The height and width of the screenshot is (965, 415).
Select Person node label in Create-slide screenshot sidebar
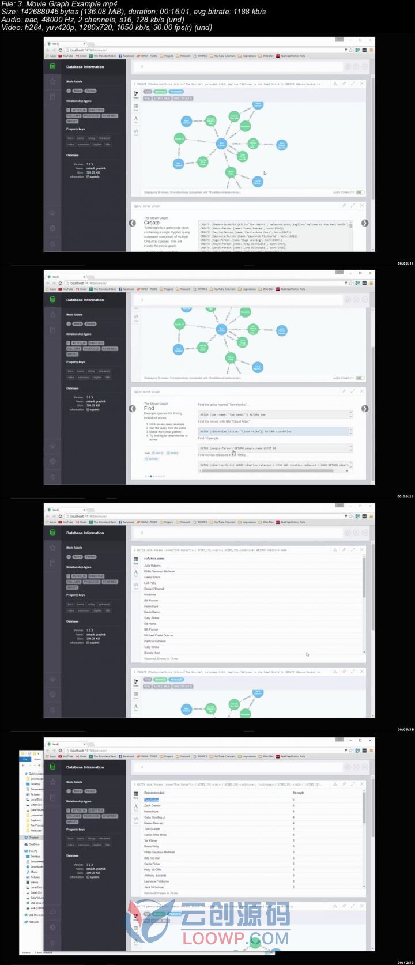(x=90, y=91)
